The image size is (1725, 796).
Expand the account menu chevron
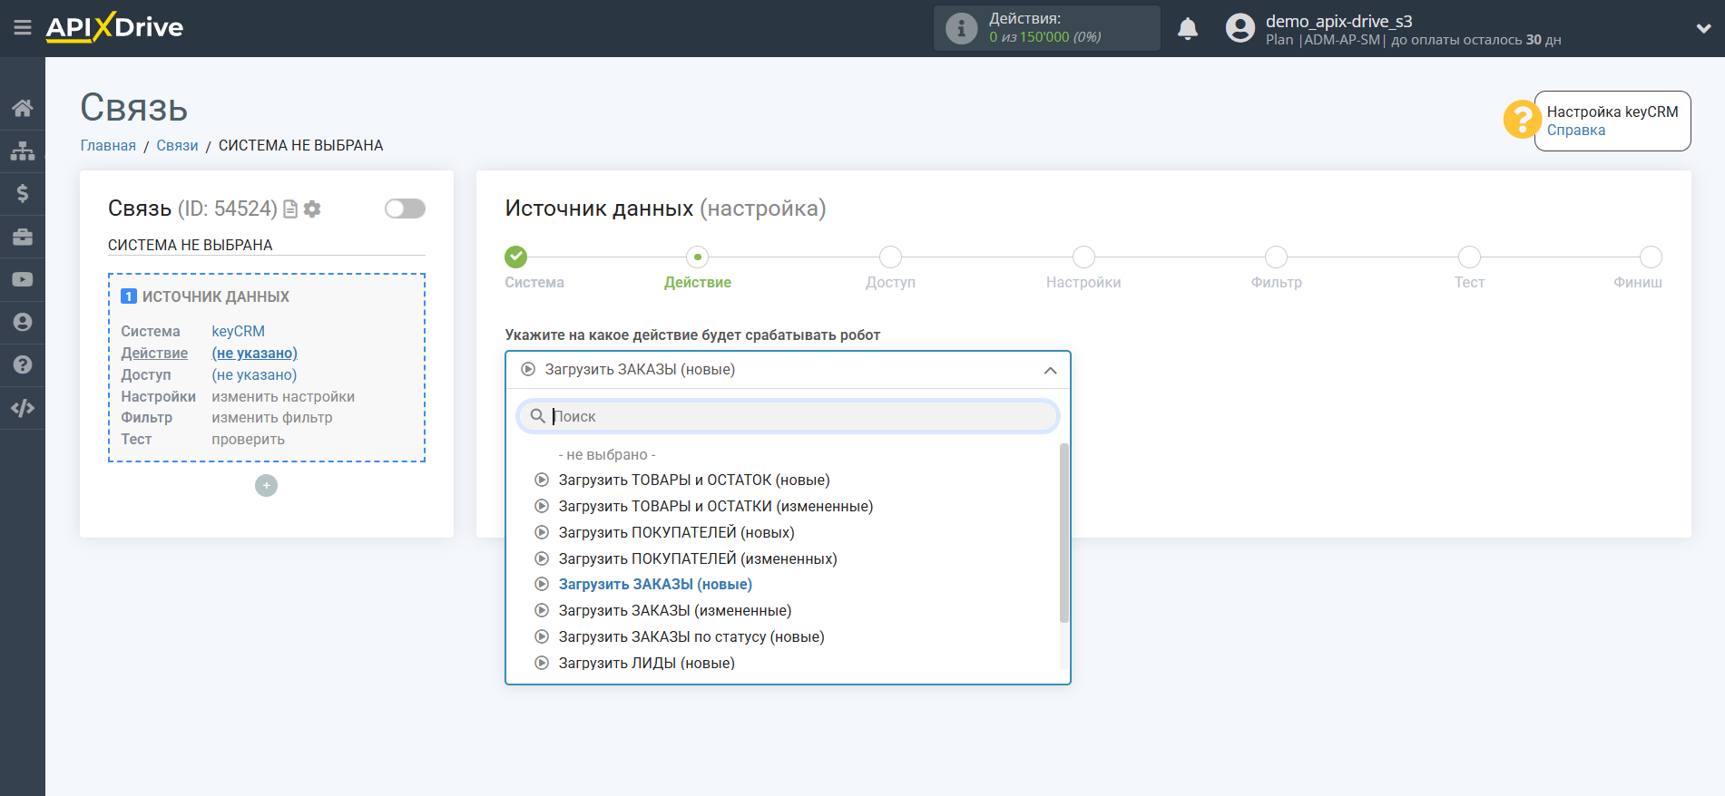pyautogui.click(x=1703, y=29)
